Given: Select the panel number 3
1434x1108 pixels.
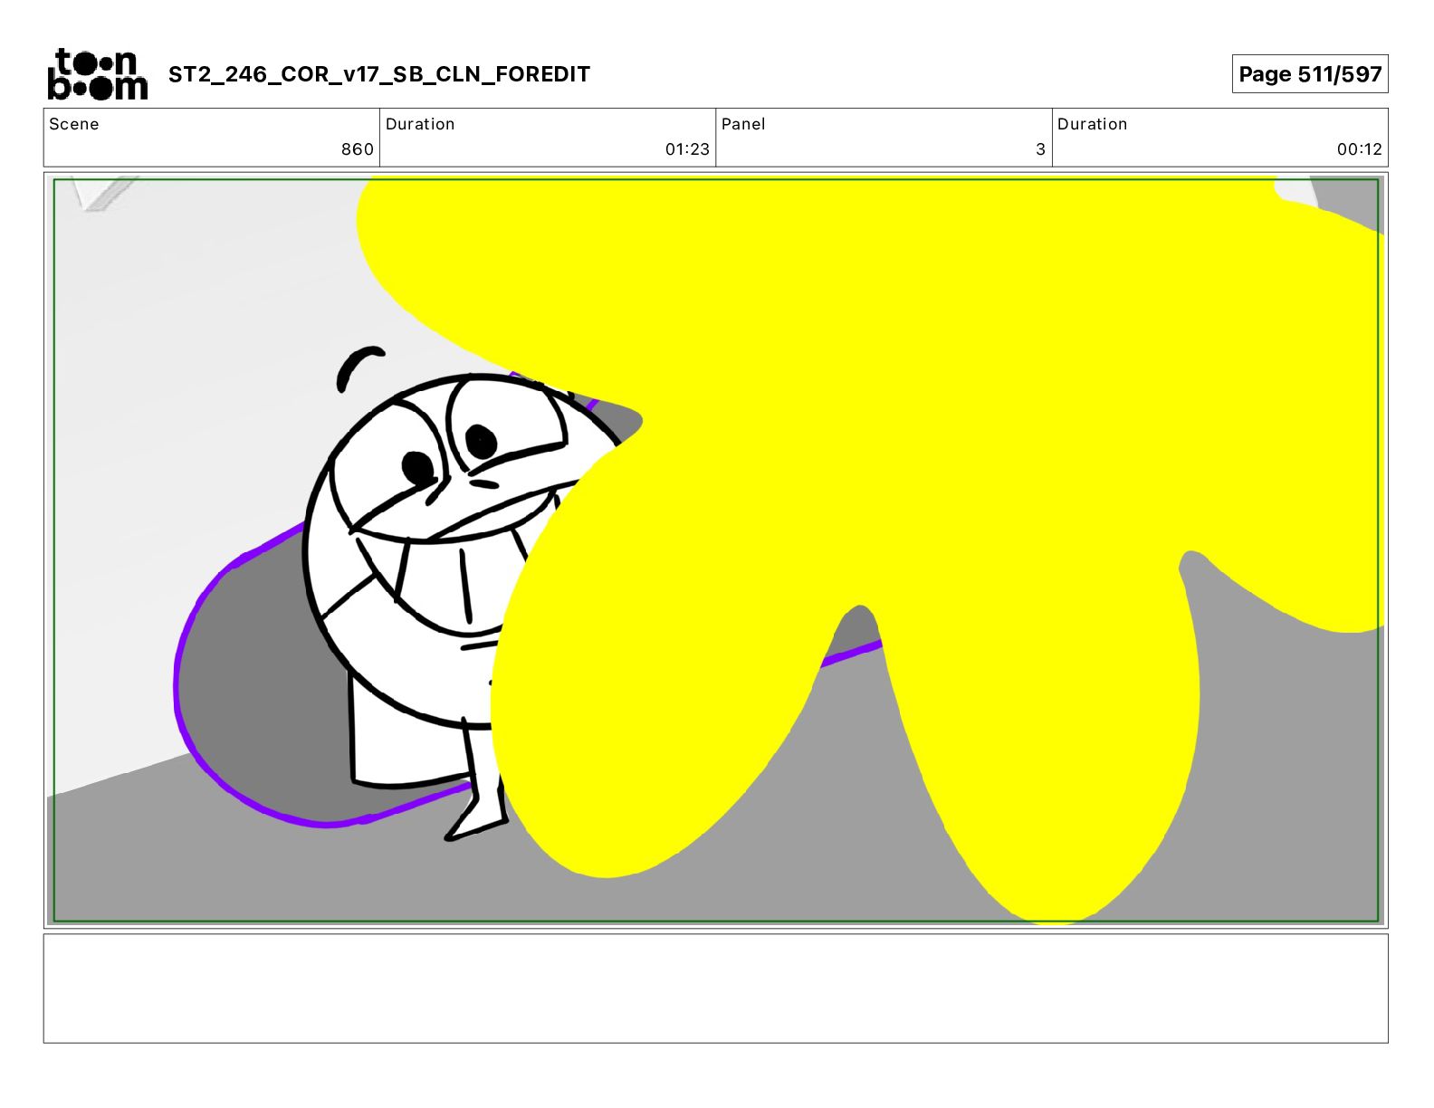Looking at the screenshot, I should point(1040,149).
